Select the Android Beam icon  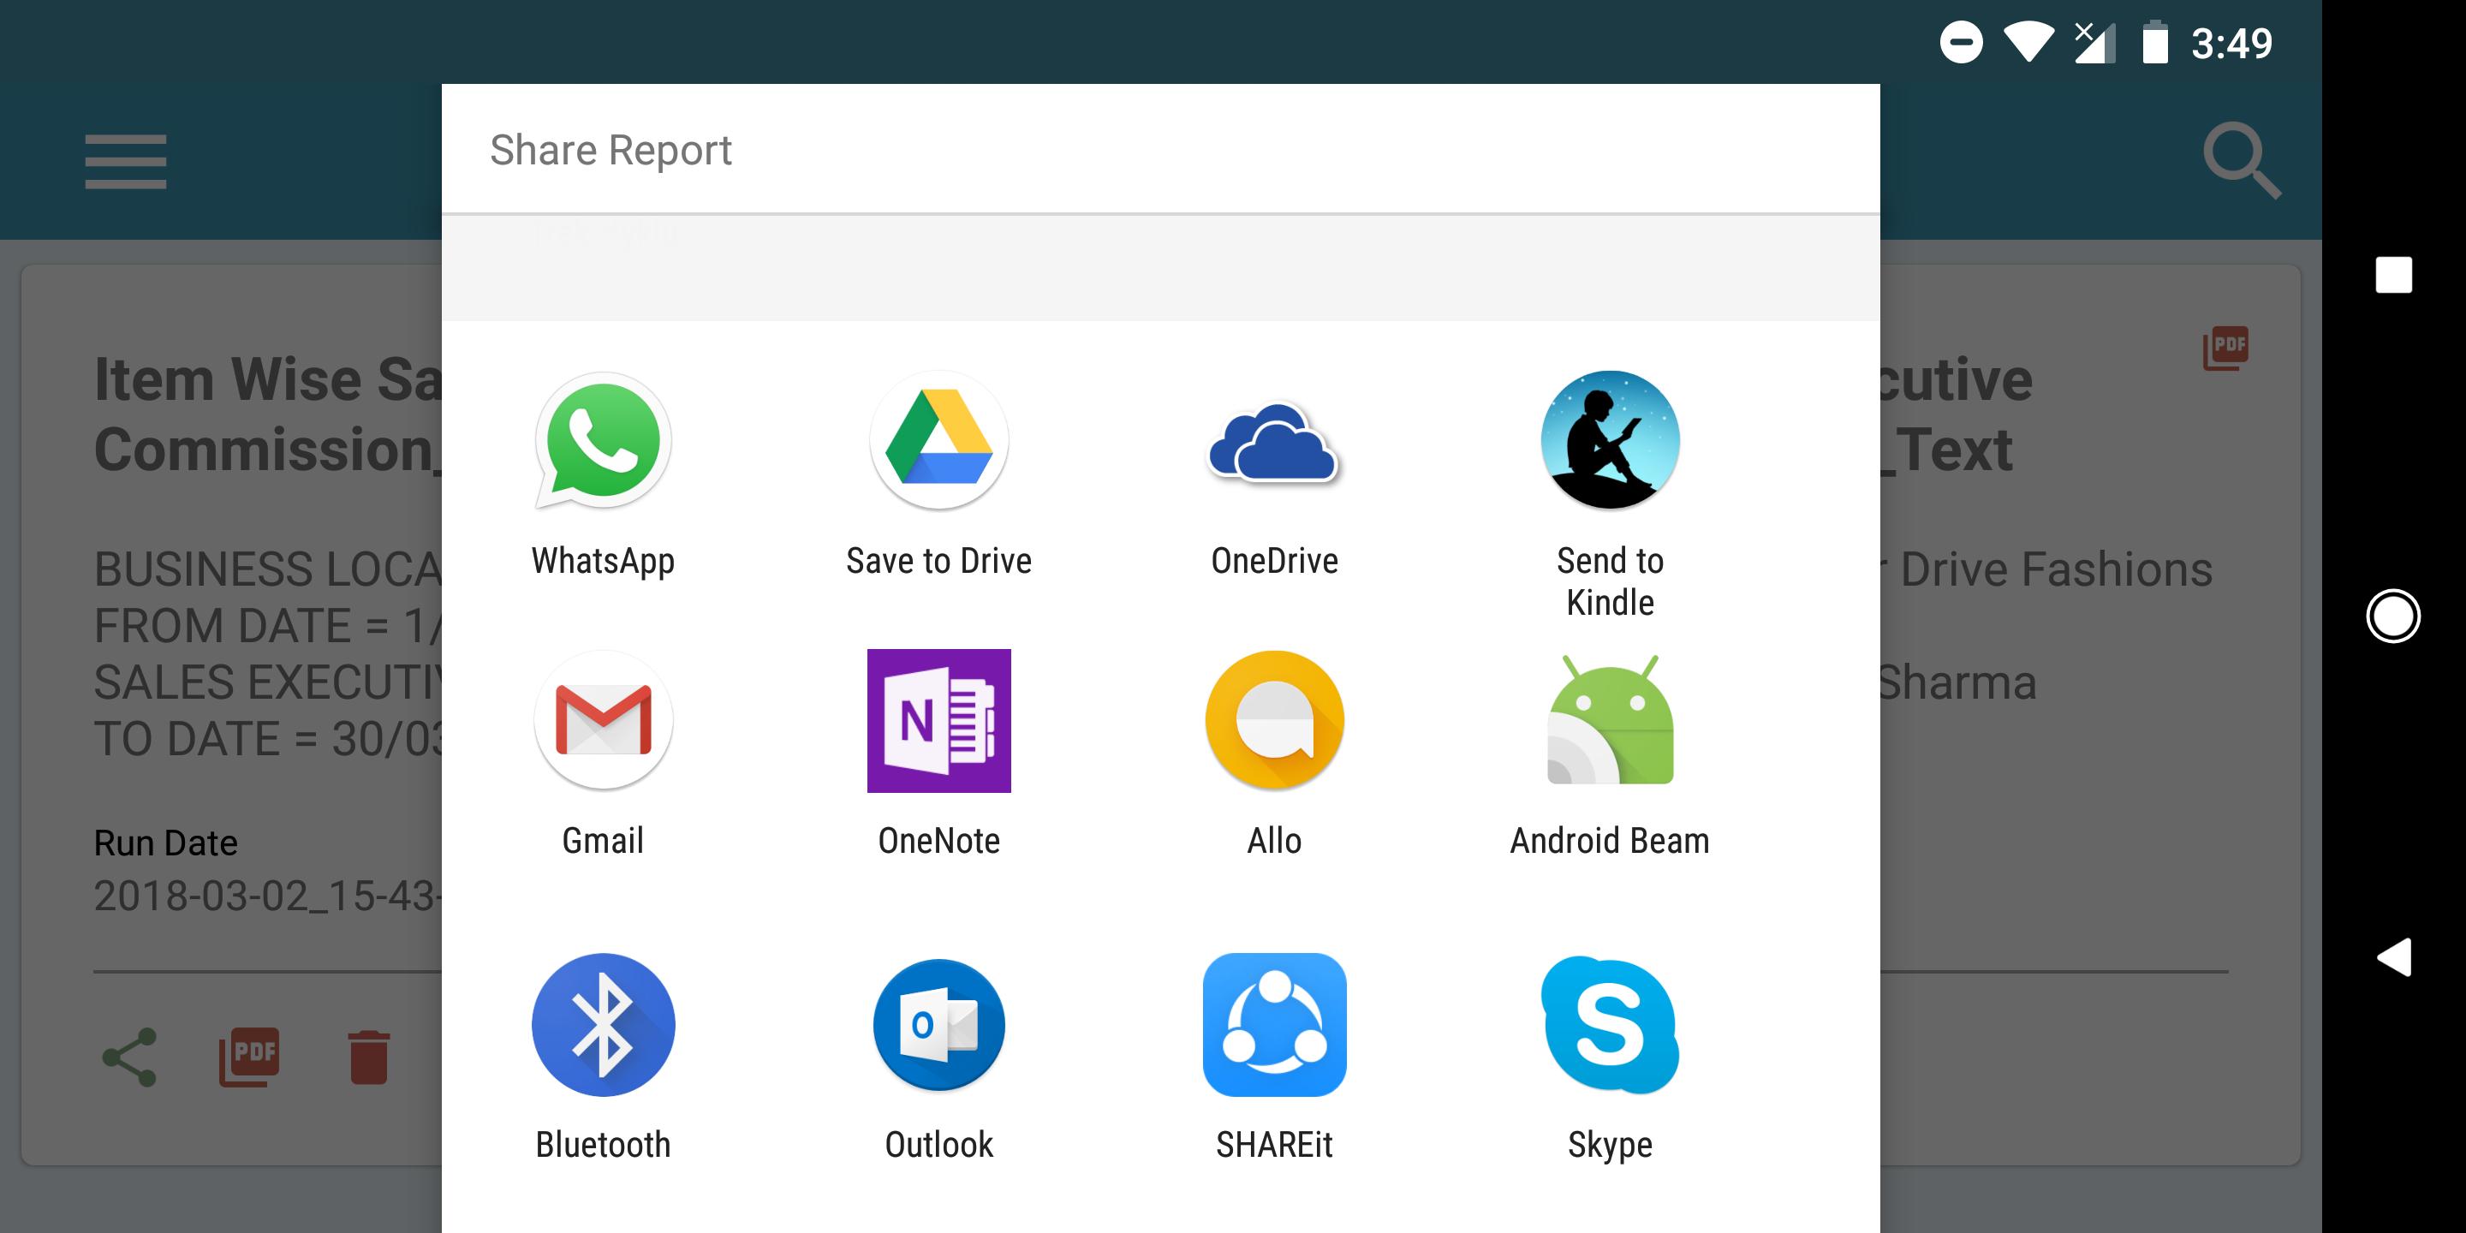[x=1610, y=720]
